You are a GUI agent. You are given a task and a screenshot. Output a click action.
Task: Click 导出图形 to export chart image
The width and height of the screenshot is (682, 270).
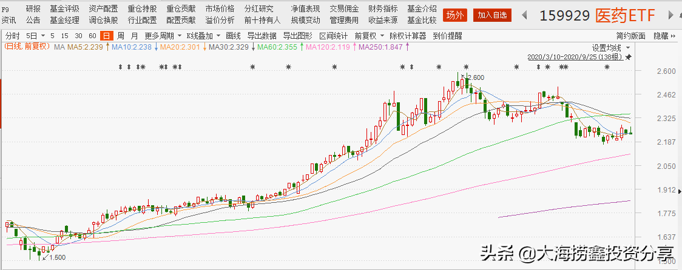coord(298,36)
